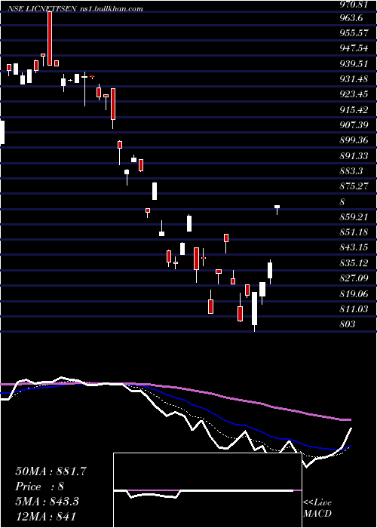Screen dimensions: 377x528
Task: Click the MACD inset chart panel
Action: coord(207,490)
